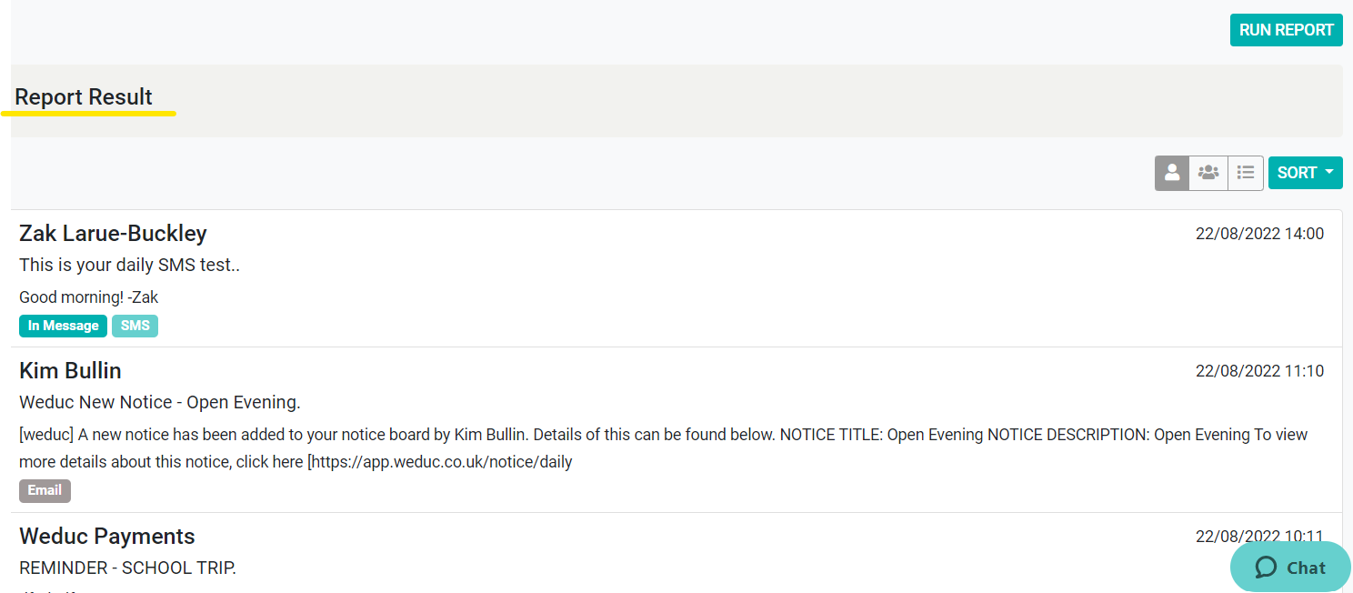Open Kim Bullin message entry

click(x=70, y=371)
